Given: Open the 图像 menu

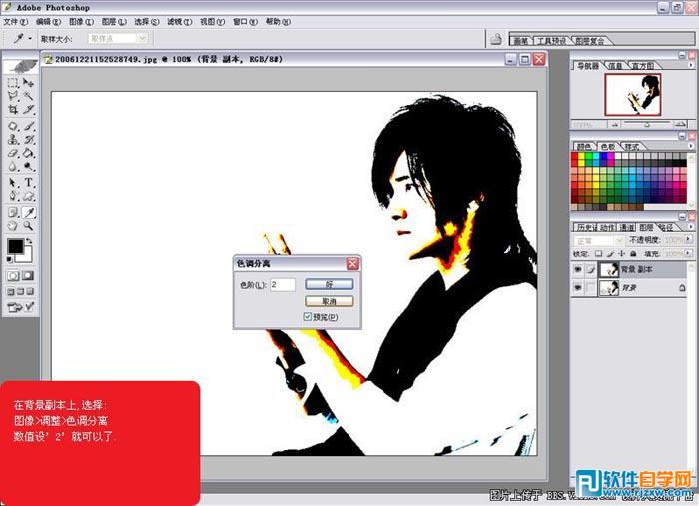Looking at the screenshot, I should coord(81,21).
